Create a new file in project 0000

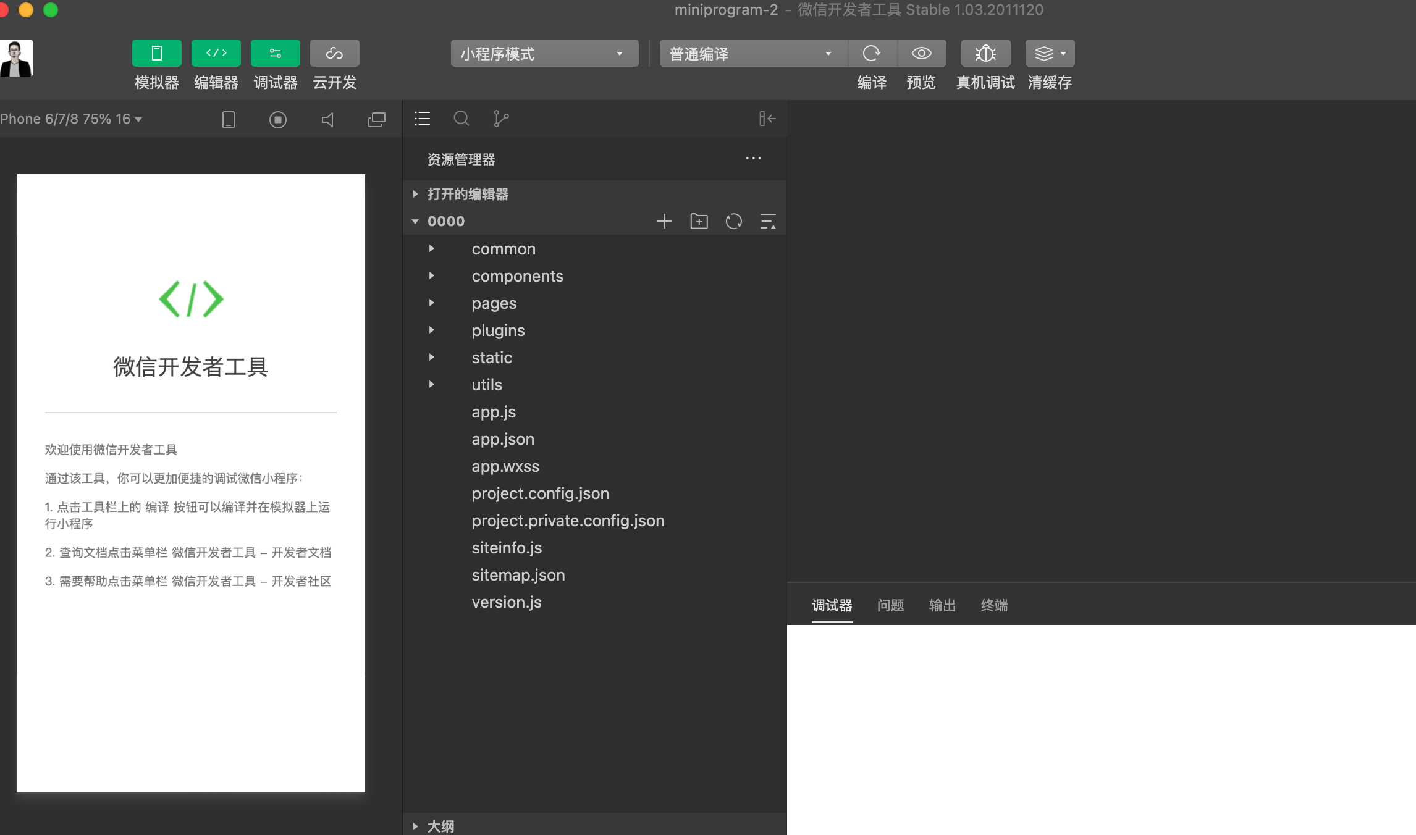click(664, 221)
